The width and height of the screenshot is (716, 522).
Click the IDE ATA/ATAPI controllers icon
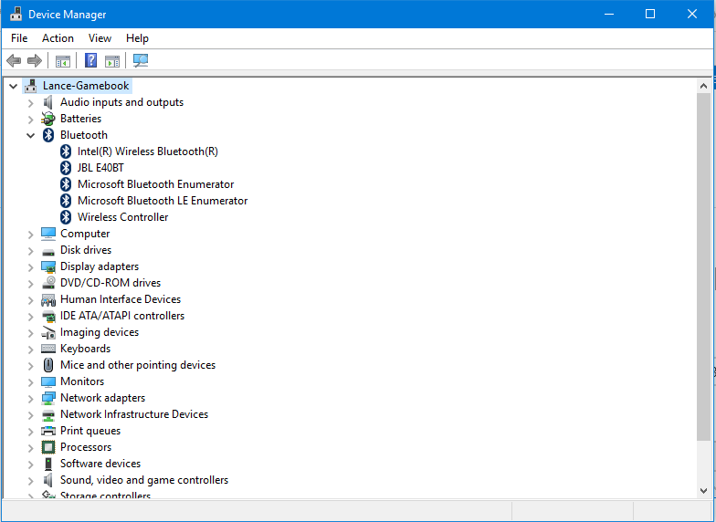(x=48, y=316)
